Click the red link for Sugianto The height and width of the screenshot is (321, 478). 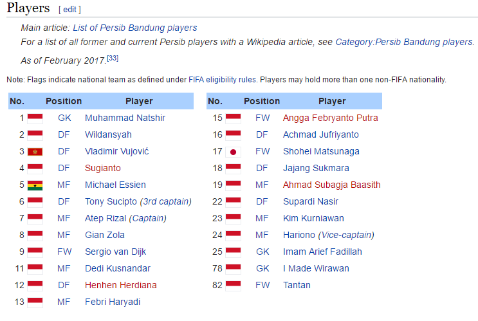click(102, 169)
